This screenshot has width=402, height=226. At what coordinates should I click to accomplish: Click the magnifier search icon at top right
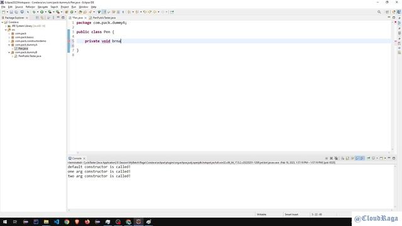click(x=379, y=12)
